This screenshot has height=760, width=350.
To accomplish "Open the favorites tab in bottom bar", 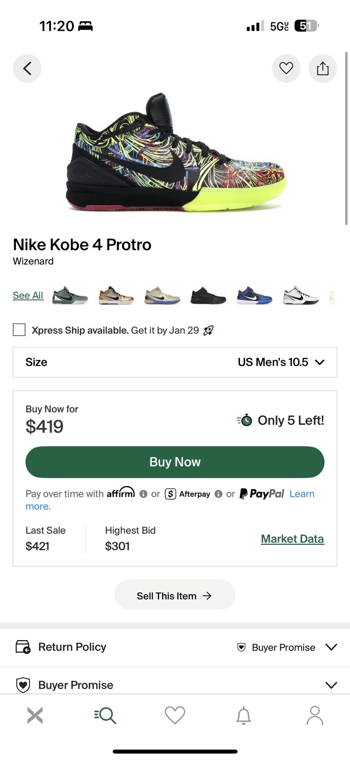I will (x=175, y=715).
